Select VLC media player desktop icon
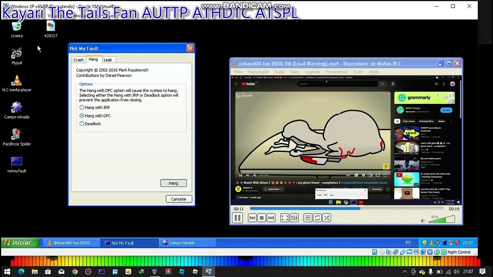The image size is (493, 277). coord(17,83)
